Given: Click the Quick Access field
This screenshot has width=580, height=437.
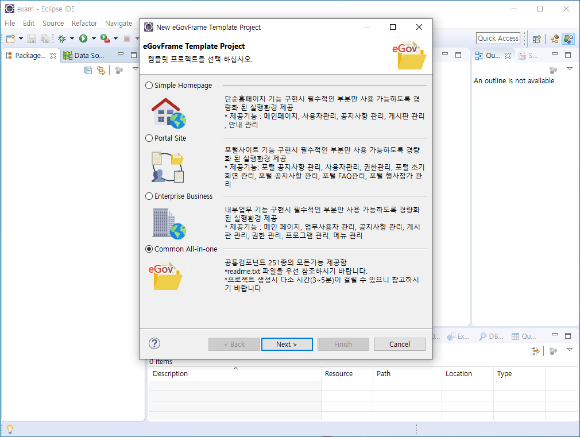Looking at the screenshot, I should (498, 38).
